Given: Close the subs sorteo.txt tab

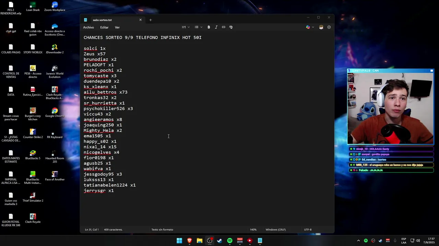Looking at the screenshot, I should click(x=140, y=20).
